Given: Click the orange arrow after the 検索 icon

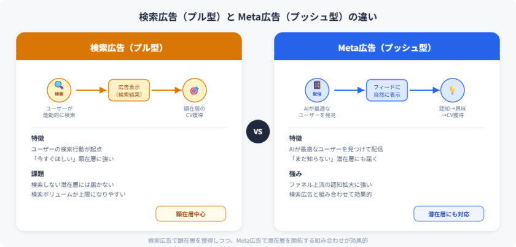Looking at the screenshot, I should 91,90.
